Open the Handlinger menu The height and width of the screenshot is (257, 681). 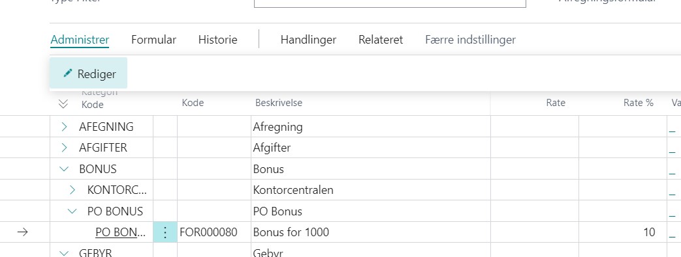click(x=308, y=40)
